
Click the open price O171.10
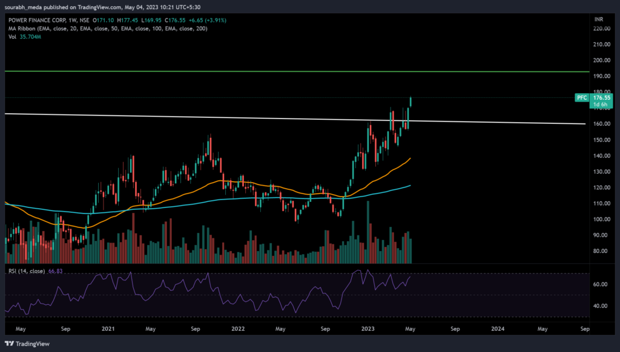tap(103, 20)
